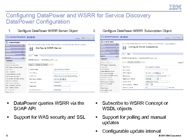Open MQ Queue Manager Group in WSRR Subscription sidebar

tap(109, 75)
